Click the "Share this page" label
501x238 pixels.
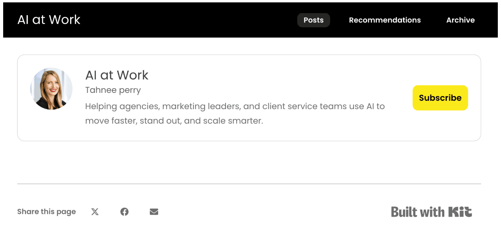click(x=46, y=212)
